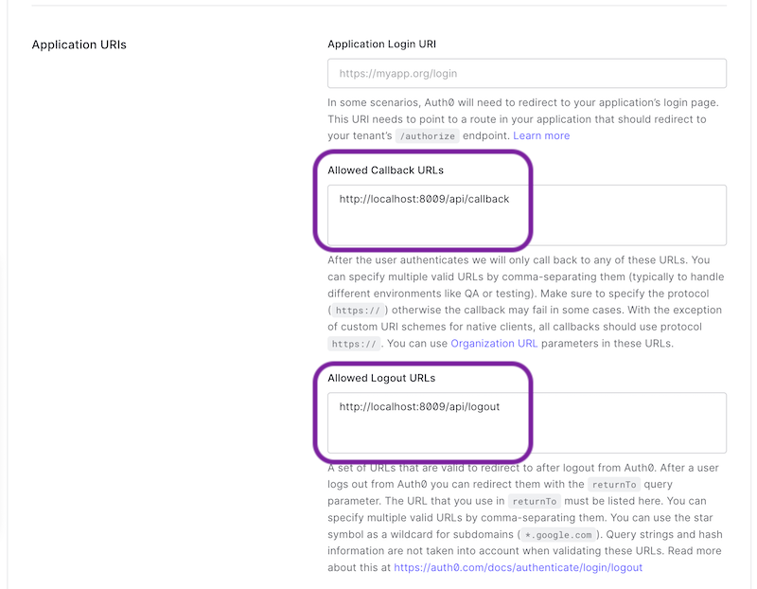Click the returnTo code followed by 'query'
Image resolution: width=757 pixels, height=589 pixels.
(x=614, y=485)
